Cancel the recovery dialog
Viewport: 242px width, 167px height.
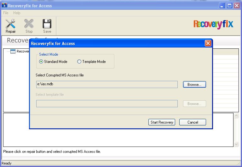click(193, 122)
